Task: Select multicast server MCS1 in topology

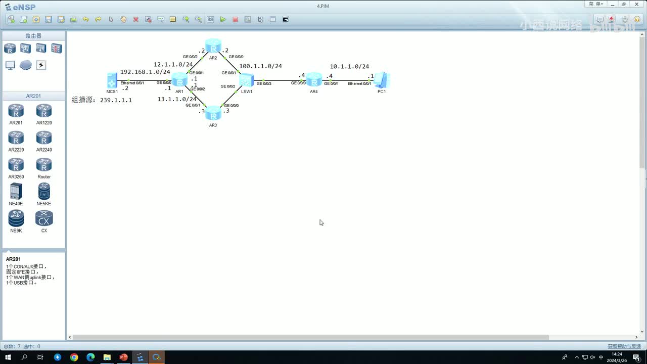Action: [112, 80]
